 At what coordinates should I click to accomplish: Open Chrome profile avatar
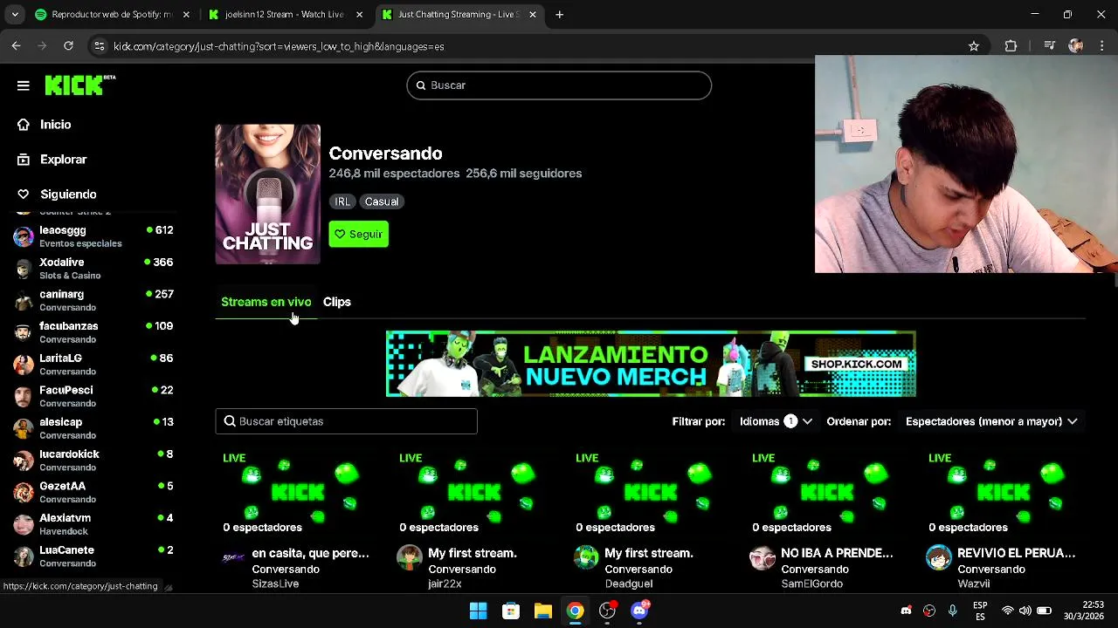pyautogui.click(x=1075, y=46)
